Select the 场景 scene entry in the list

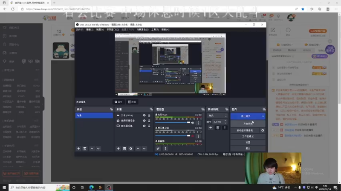pyautogui.click(x=94, y=115)
